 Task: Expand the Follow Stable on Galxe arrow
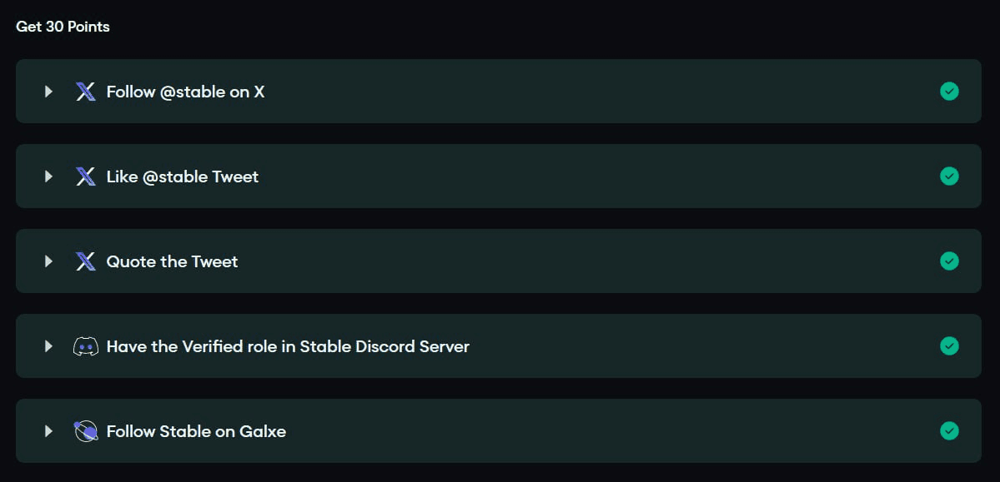click(48, 431)
